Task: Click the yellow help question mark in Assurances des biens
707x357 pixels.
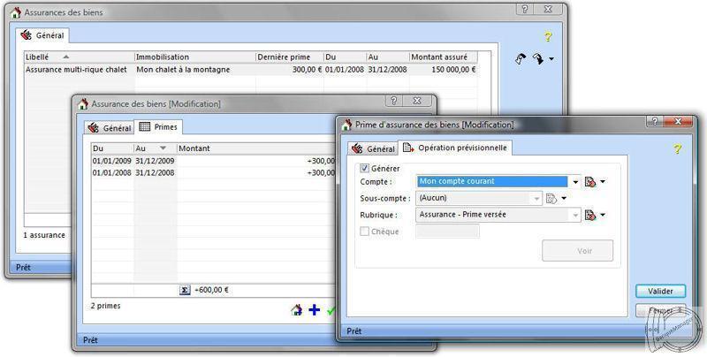Action: pyautogui.click(x=548, y=37)
